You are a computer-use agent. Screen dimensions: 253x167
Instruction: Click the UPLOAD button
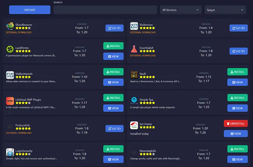coord(30,10)
